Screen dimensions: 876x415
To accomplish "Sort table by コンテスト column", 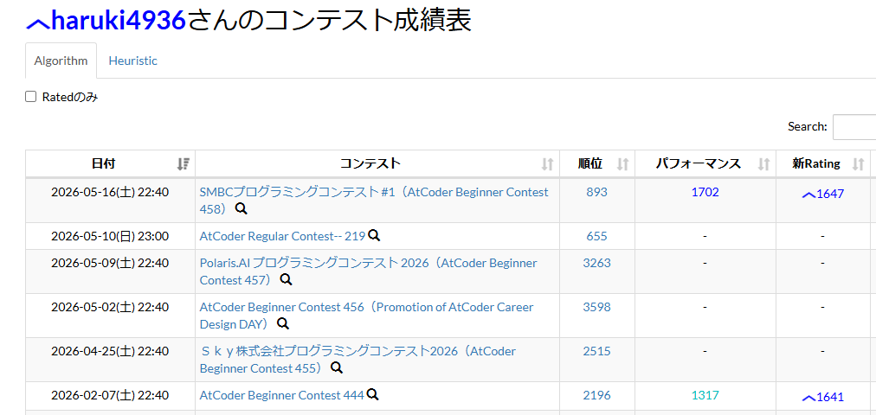I will click(377, 164).
